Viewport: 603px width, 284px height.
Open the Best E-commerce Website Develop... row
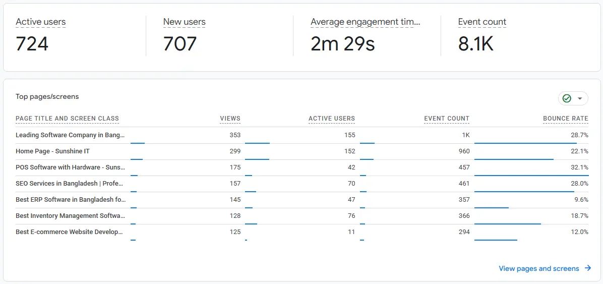coord(302,233)
